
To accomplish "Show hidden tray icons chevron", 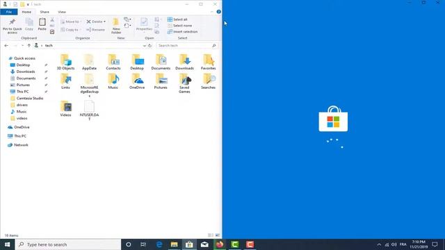I will click(379, 244).
